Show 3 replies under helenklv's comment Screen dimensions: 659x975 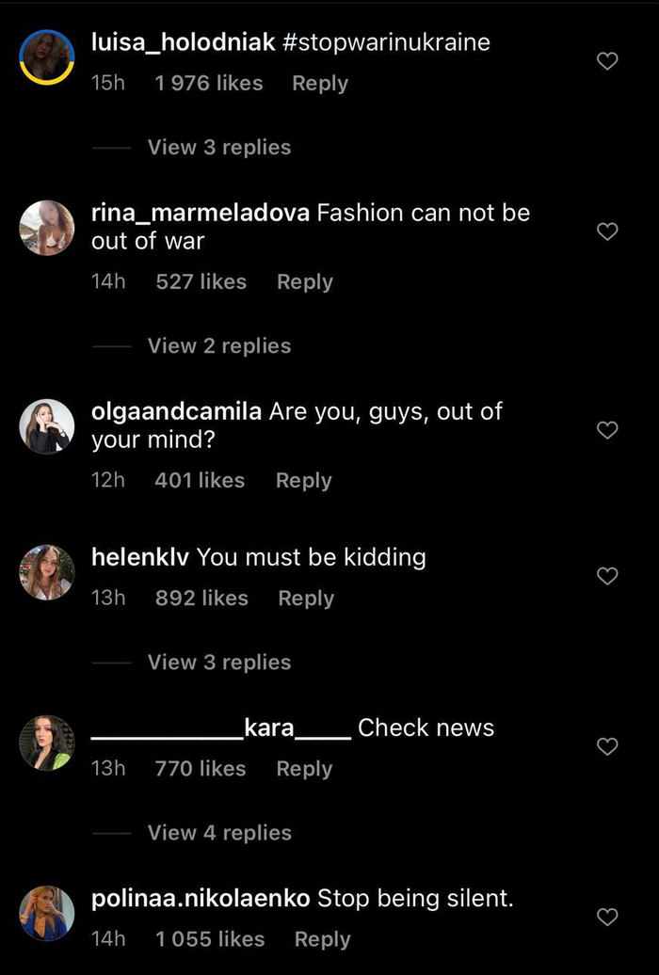219,662
